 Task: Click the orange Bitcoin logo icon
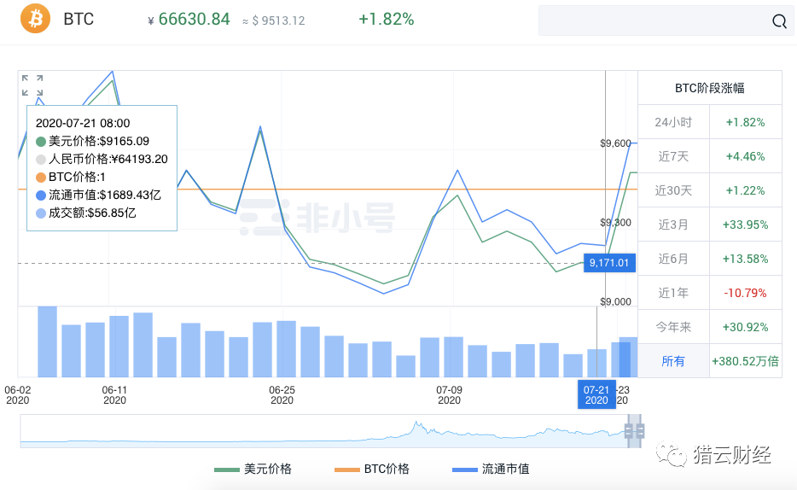35,19
